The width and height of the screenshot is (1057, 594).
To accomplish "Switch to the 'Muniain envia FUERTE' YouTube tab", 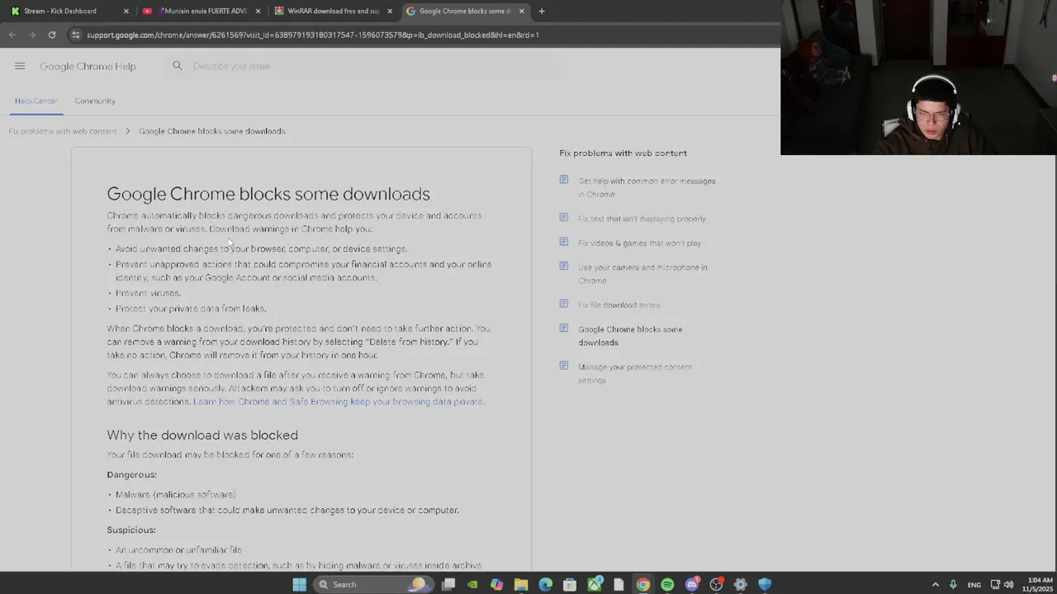I will pos(202,11).
